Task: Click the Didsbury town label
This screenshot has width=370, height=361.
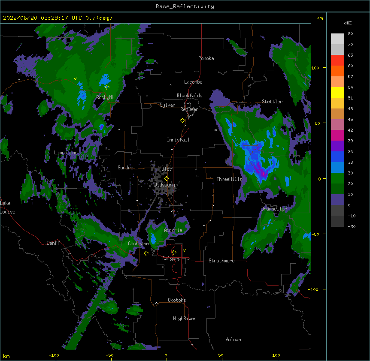Action: (164, 185)
